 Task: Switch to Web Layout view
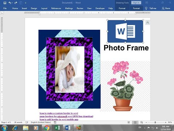141,122
